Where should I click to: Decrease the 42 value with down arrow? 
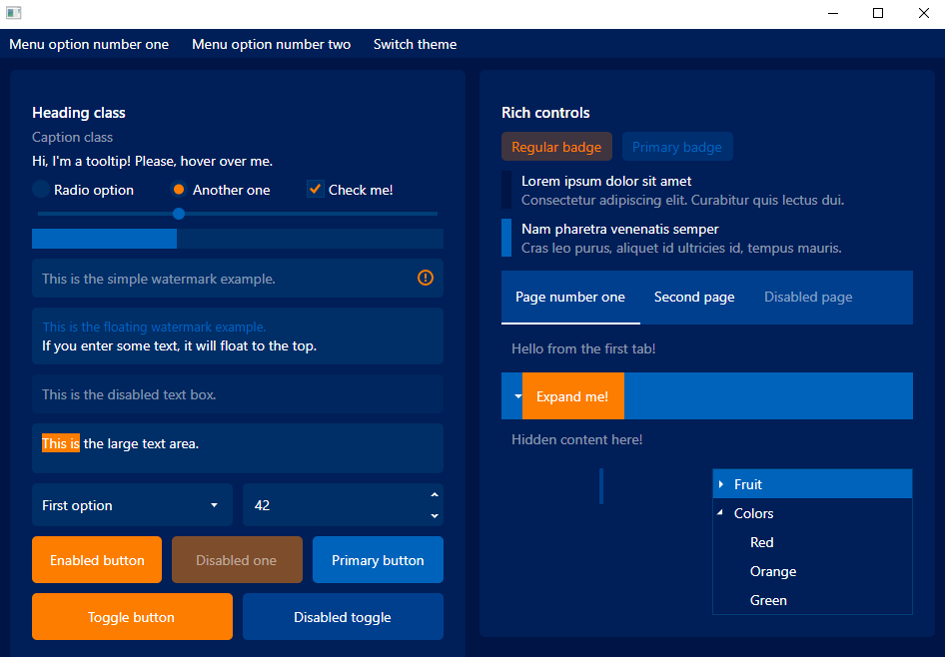435,515
